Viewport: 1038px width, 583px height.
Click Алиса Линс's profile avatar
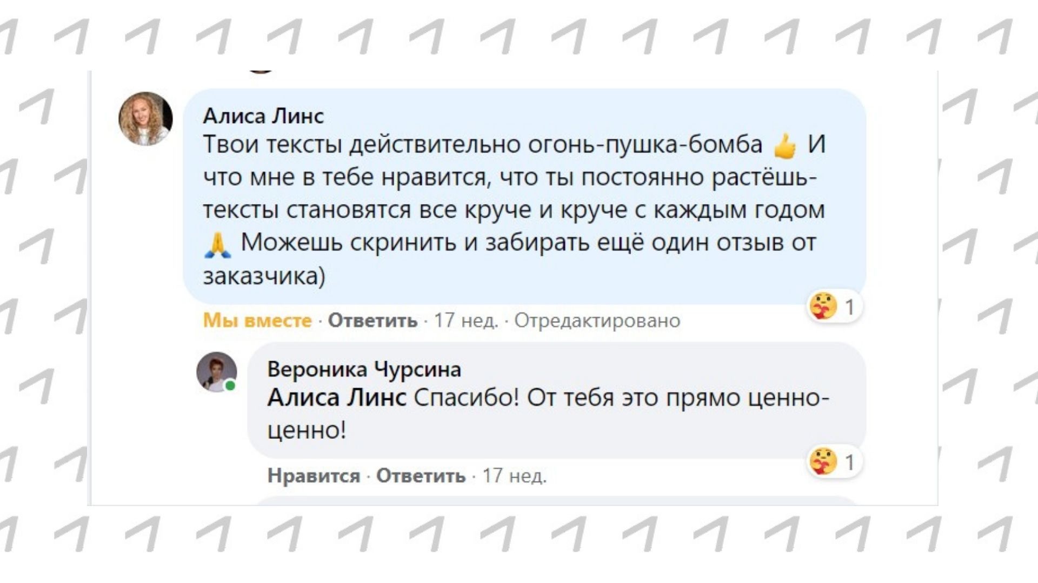(145, 119)
